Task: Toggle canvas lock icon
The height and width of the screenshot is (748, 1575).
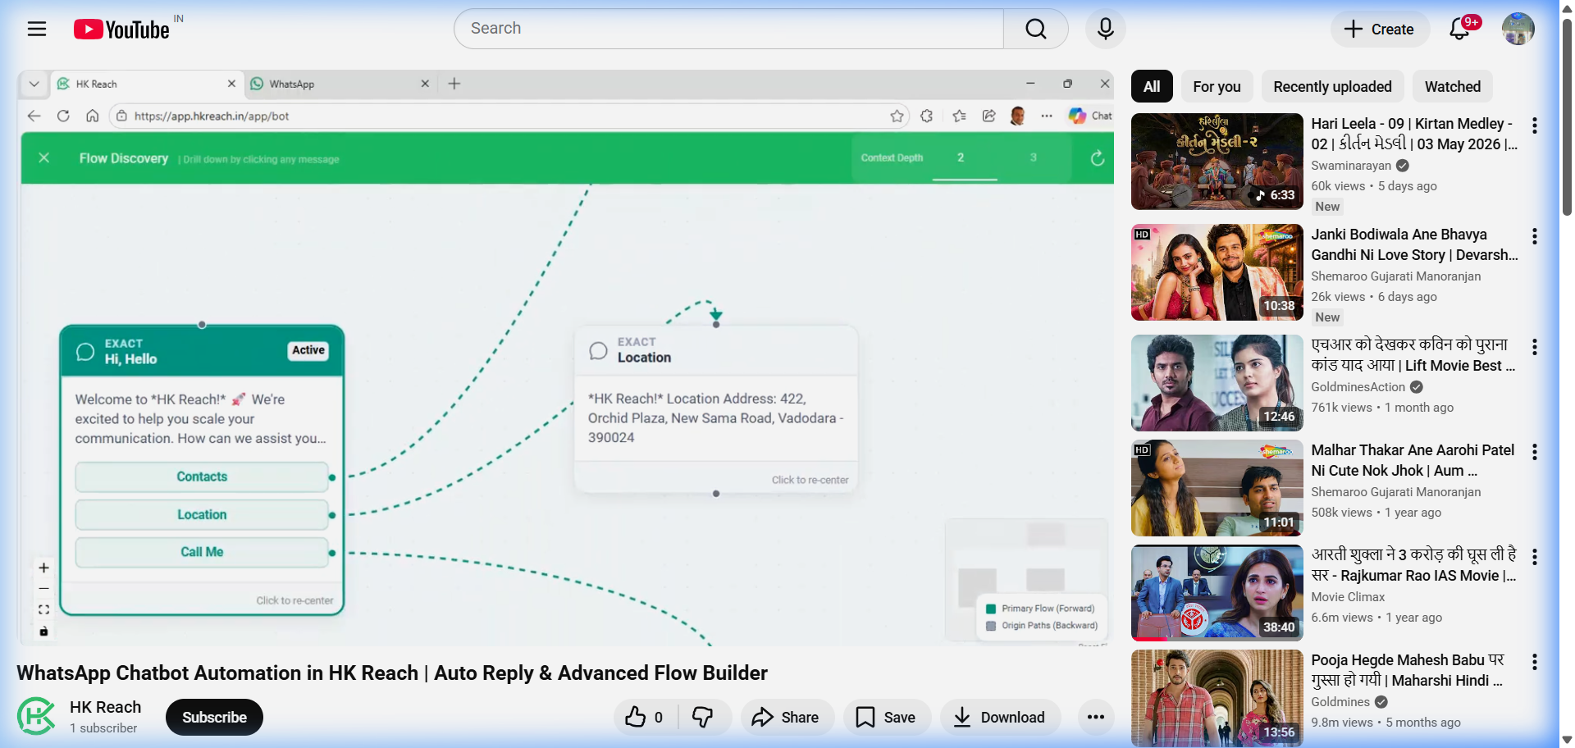Action: click(x=44, y=631)
